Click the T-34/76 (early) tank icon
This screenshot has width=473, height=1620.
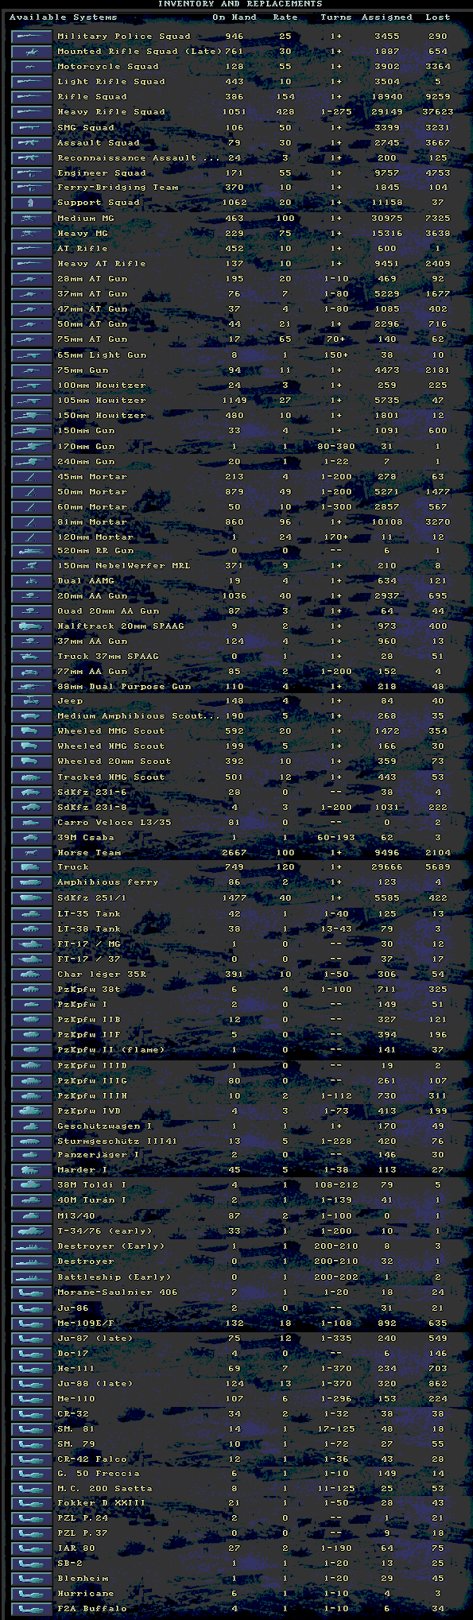pos(32,1231)
